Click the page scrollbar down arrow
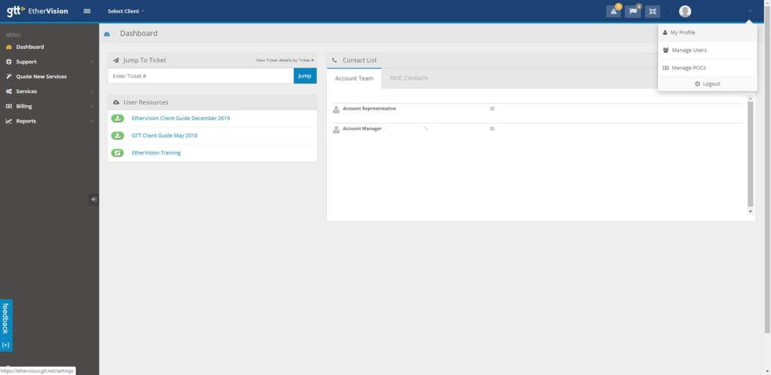Viewport: 771px width, 375px height. [x=767, y=371]
